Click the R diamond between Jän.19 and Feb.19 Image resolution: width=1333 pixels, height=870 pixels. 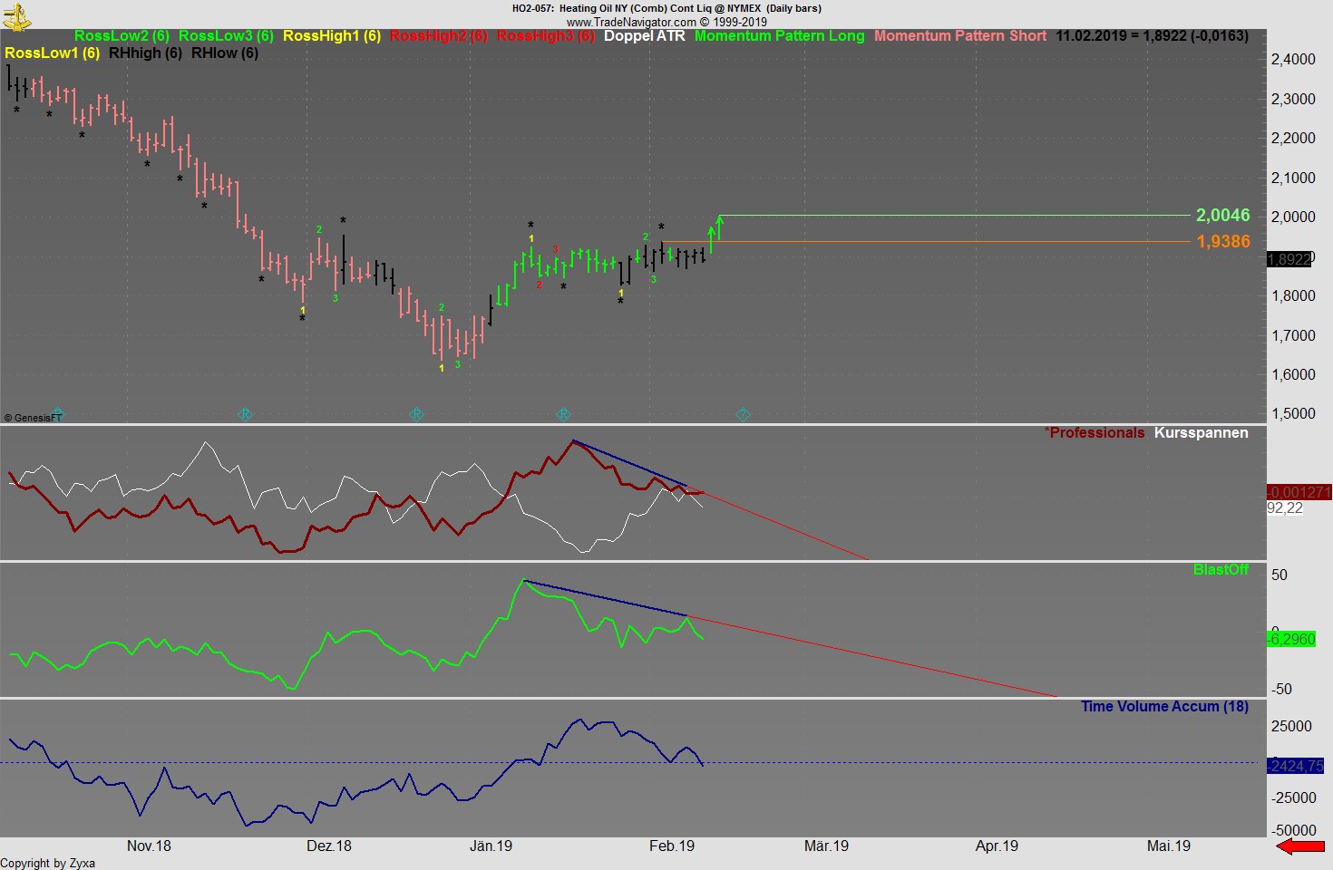[566, 413]
